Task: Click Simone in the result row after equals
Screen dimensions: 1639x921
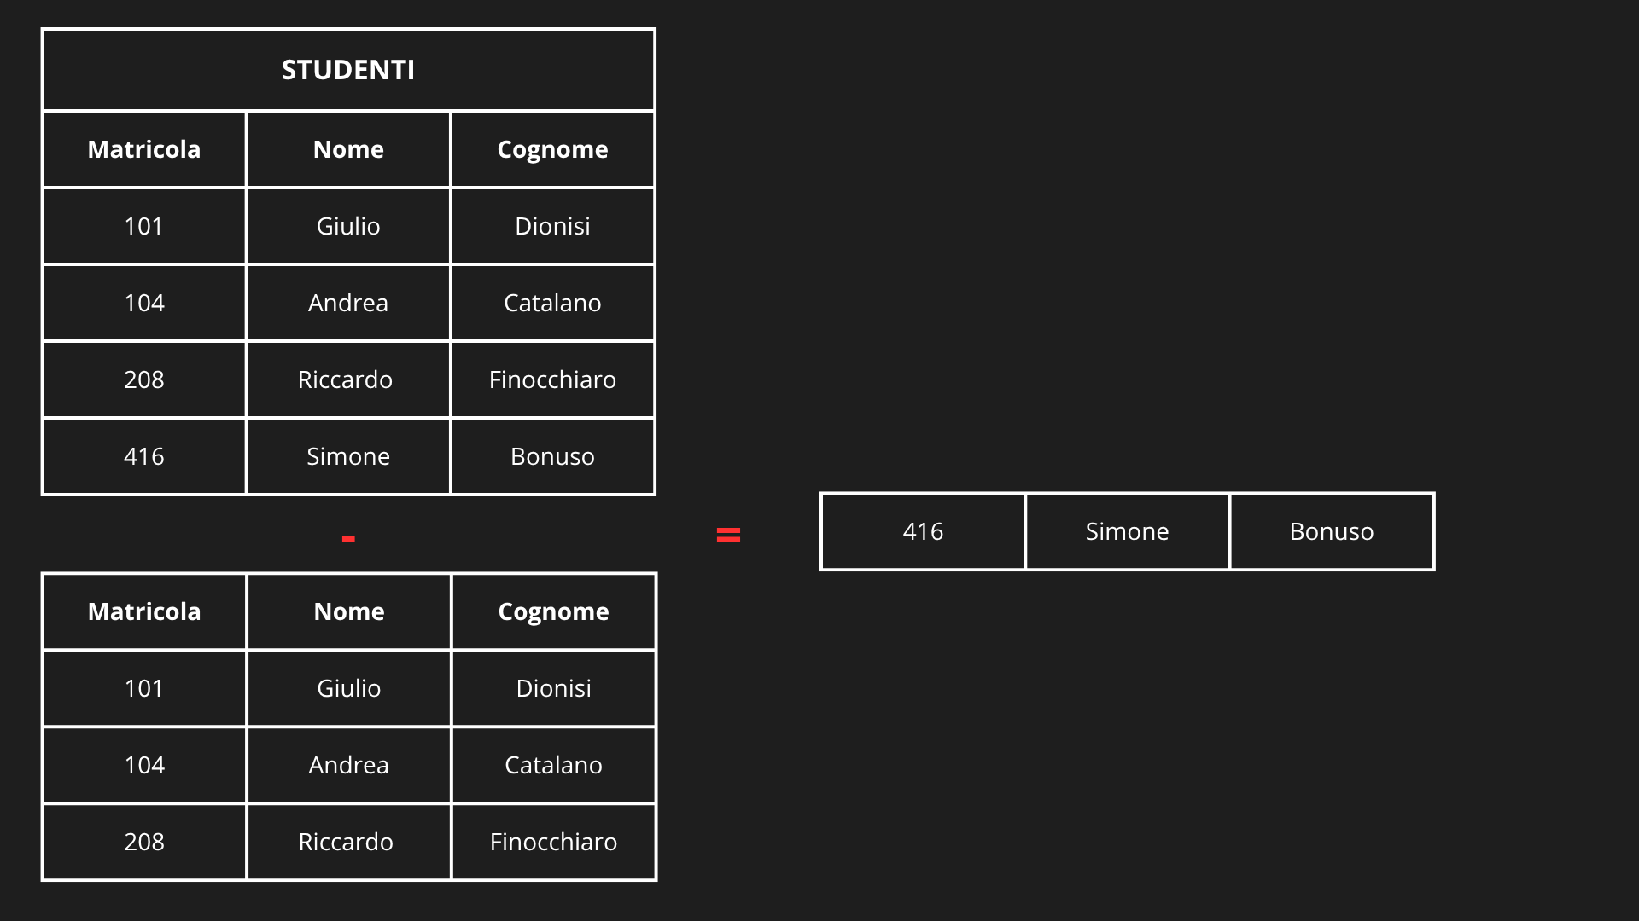Action: (x=1127, y=531)
